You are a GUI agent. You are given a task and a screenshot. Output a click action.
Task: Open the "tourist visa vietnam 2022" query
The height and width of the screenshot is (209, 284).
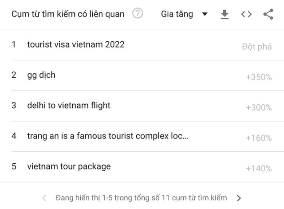click(x=75, y=44)
